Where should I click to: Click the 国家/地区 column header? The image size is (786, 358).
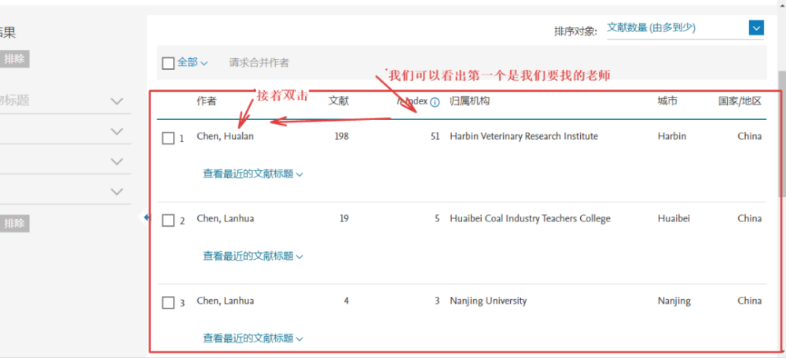(x=740, y=101)
